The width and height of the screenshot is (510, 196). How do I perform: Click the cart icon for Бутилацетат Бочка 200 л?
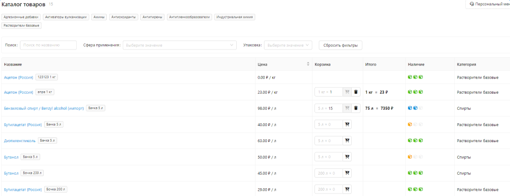347,189
